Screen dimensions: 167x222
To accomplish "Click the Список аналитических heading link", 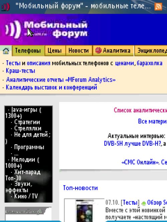I will [140, 110].
